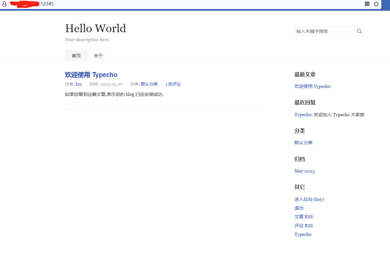This screenshot has width=390, height=253.
Task: Click the search magnifier icon
Action: tap(359, 31)
